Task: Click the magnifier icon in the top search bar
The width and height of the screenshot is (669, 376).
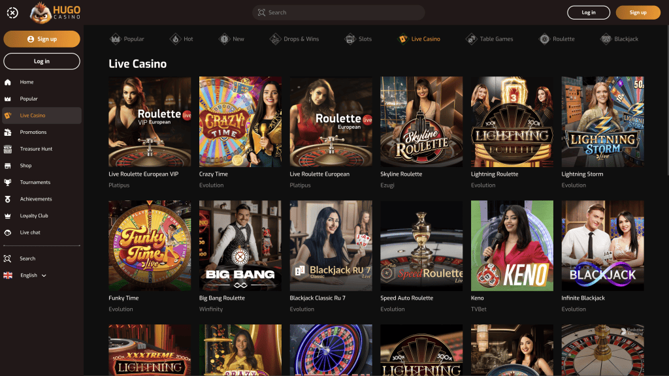Action: pos(261,13)
